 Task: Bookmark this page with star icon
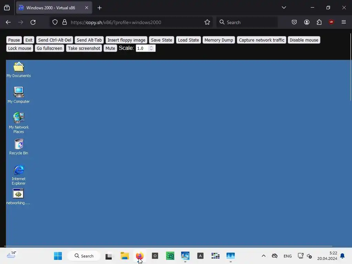[x=207, y=22]
